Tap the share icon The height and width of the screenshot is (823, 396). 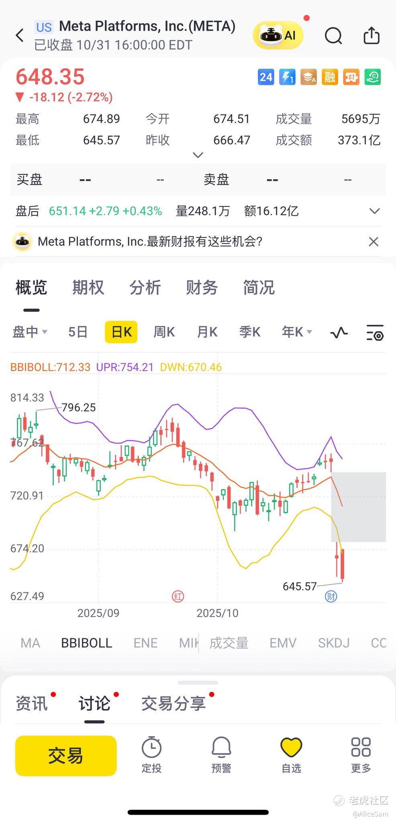tap(372, 35)
